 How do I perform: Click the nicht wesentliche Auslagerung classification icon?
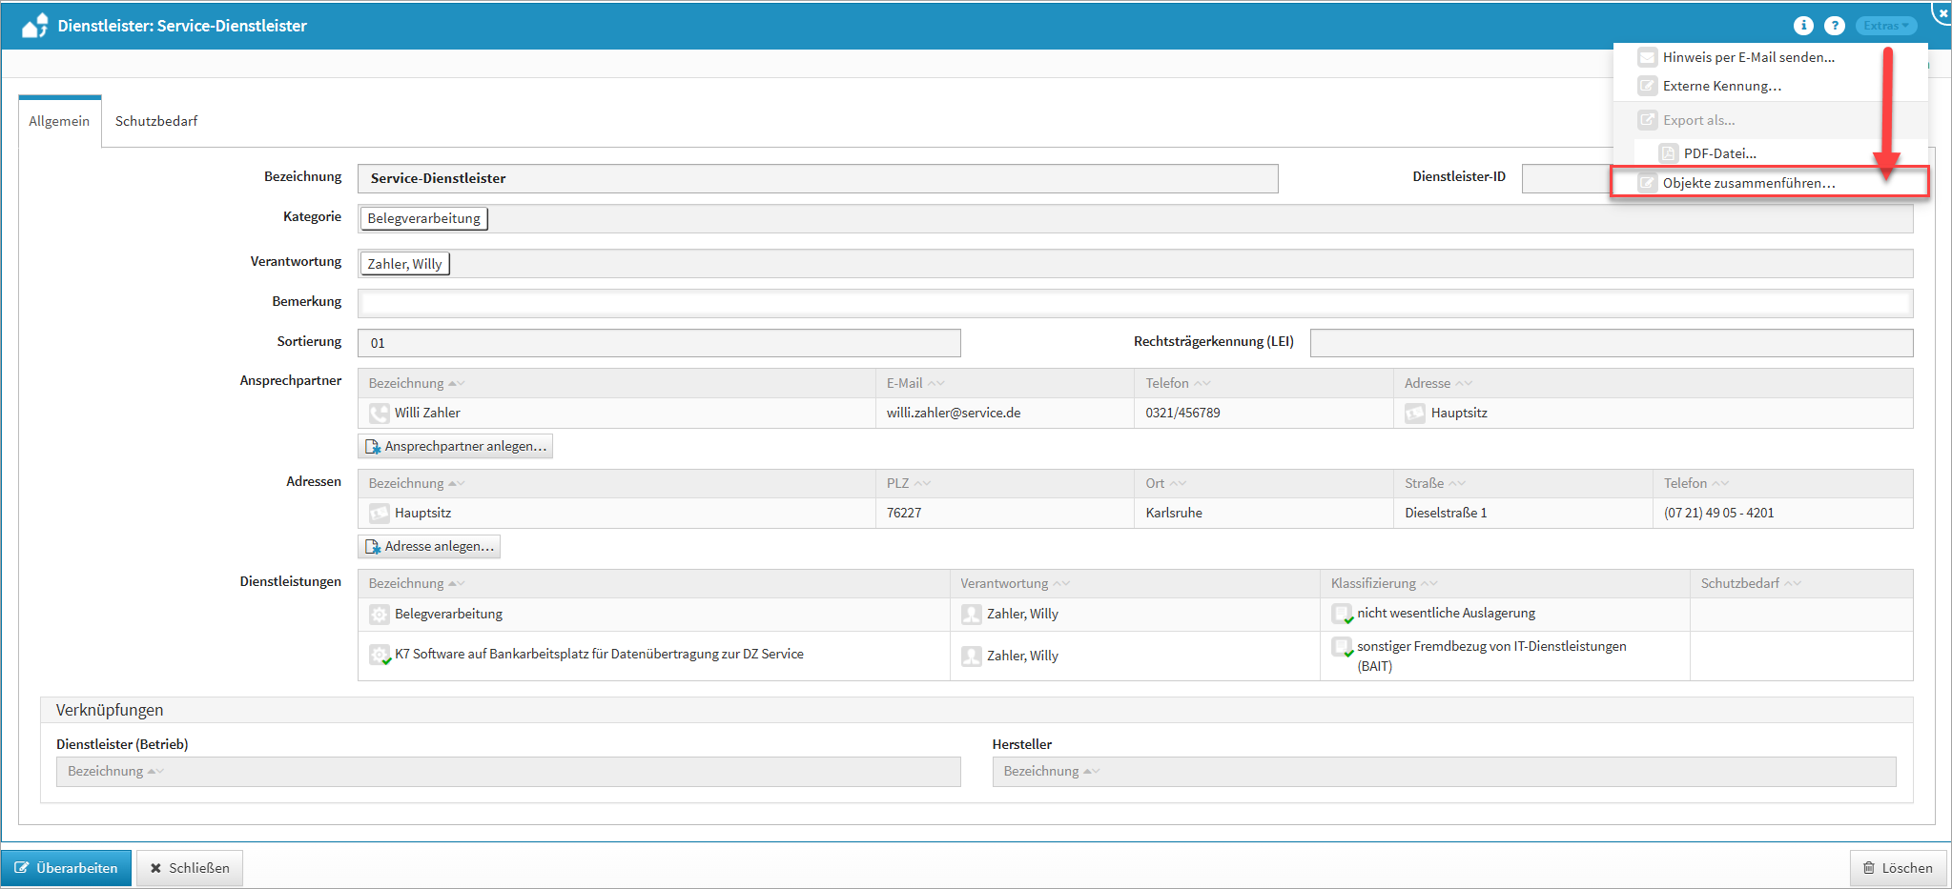(1342, 613)
